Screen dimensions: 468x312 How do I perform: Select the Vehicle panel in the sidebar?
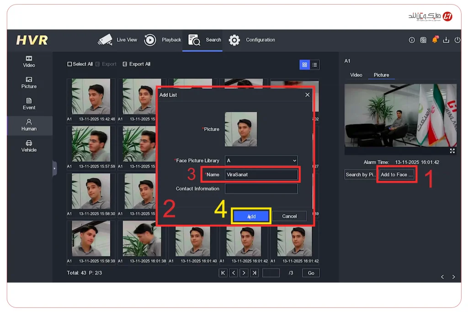click(29, 147)
